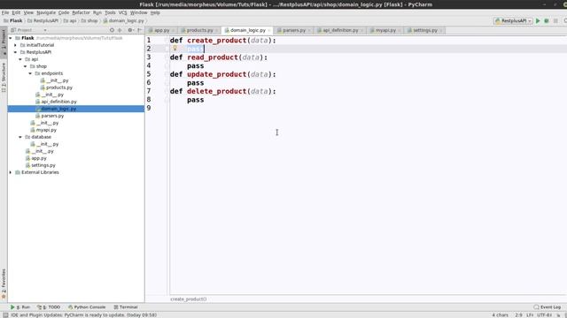Open the Terminal tool window
The width and height of the screenshot is (567, 318).
coord(126,307)
